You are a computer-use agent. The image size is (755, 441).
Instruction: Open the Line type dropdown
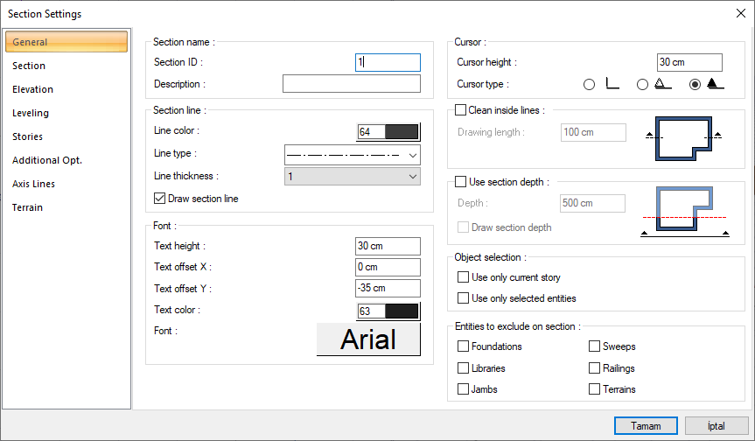click(x=353, y=155)
